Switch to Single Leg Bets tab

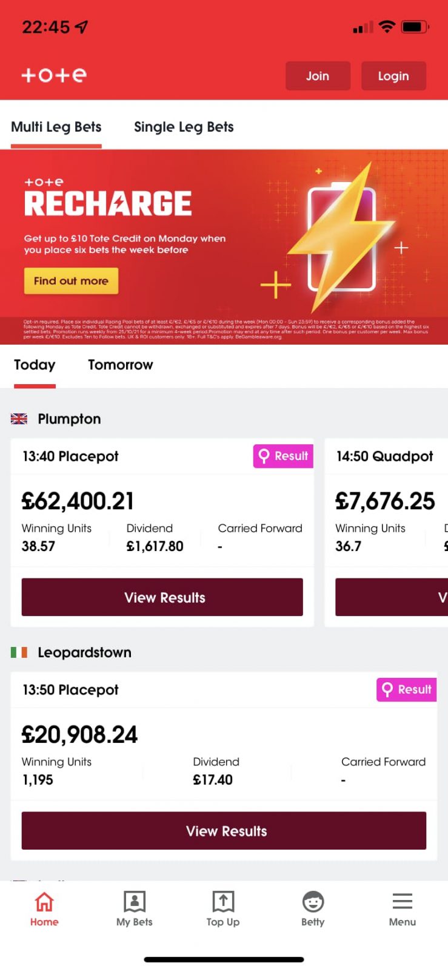(x=184, y=127)
